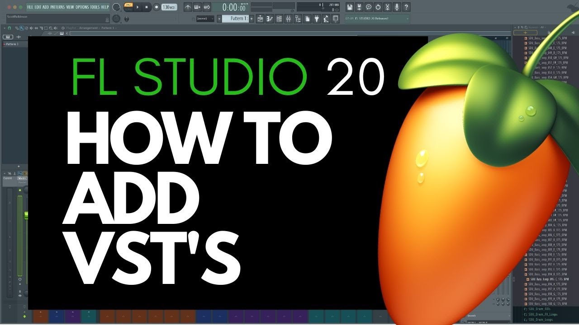Open the PATTERNS menu
579x325 pixels.
[57, 7]
